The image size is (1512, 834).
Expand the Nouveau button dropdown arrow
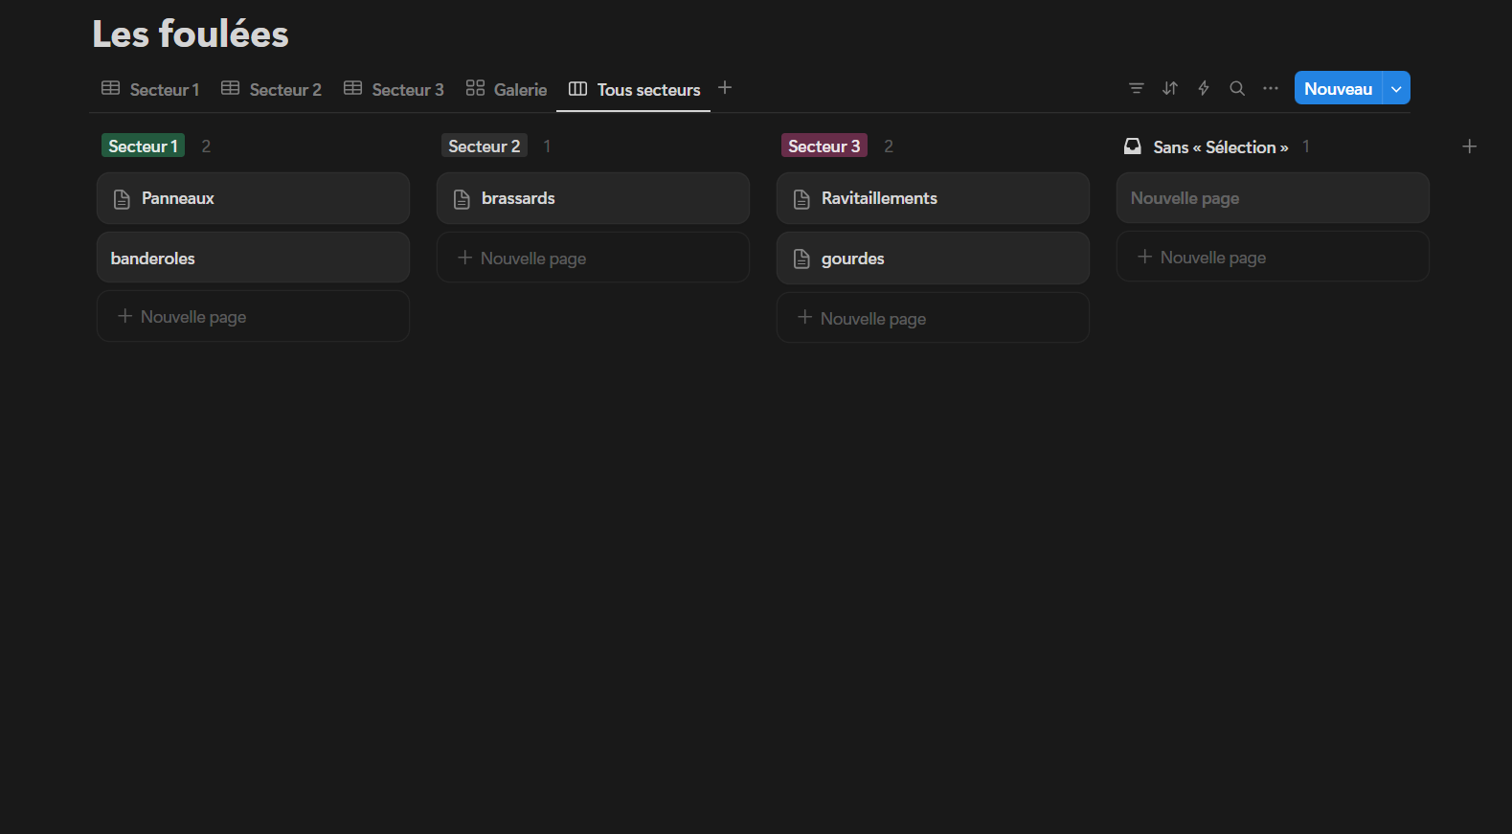pyautogui.click(x=1396, y=88)
